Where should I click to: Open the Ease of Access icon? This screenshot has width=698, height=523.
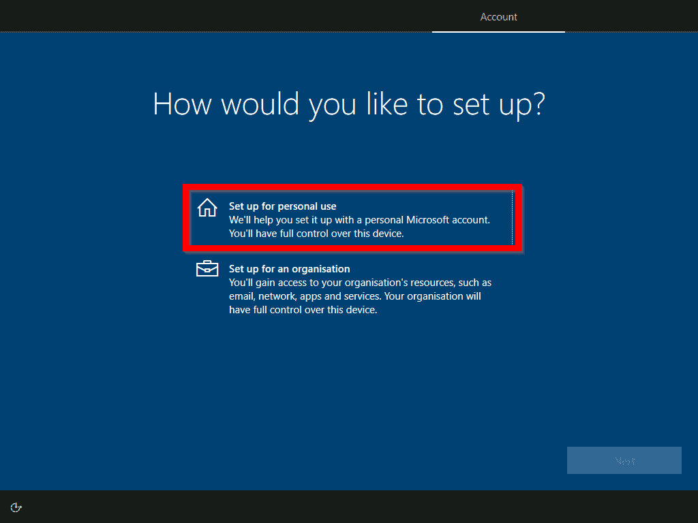16,507
